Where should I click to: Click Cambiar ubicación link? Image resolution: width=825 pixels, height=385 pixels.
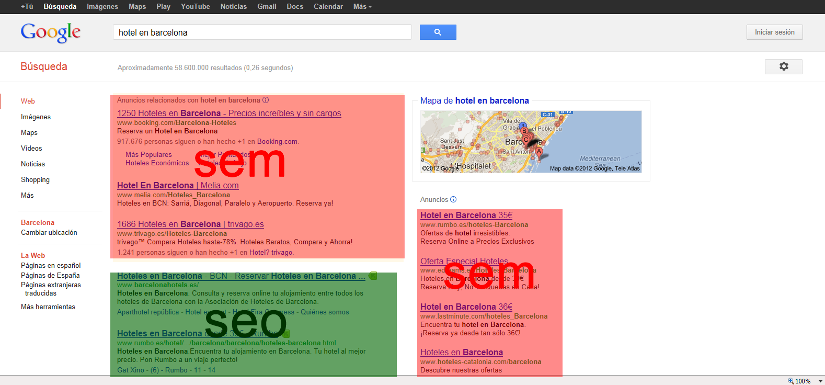pos(49,232)
